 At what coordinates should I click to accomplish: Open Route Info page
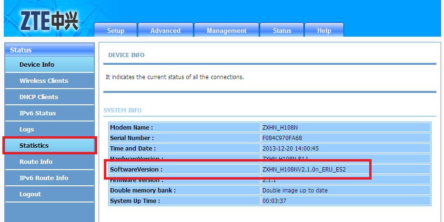click(50, 161)
